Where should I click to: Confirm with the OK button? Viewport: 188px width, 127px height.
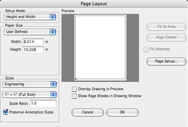pos(122,112)
